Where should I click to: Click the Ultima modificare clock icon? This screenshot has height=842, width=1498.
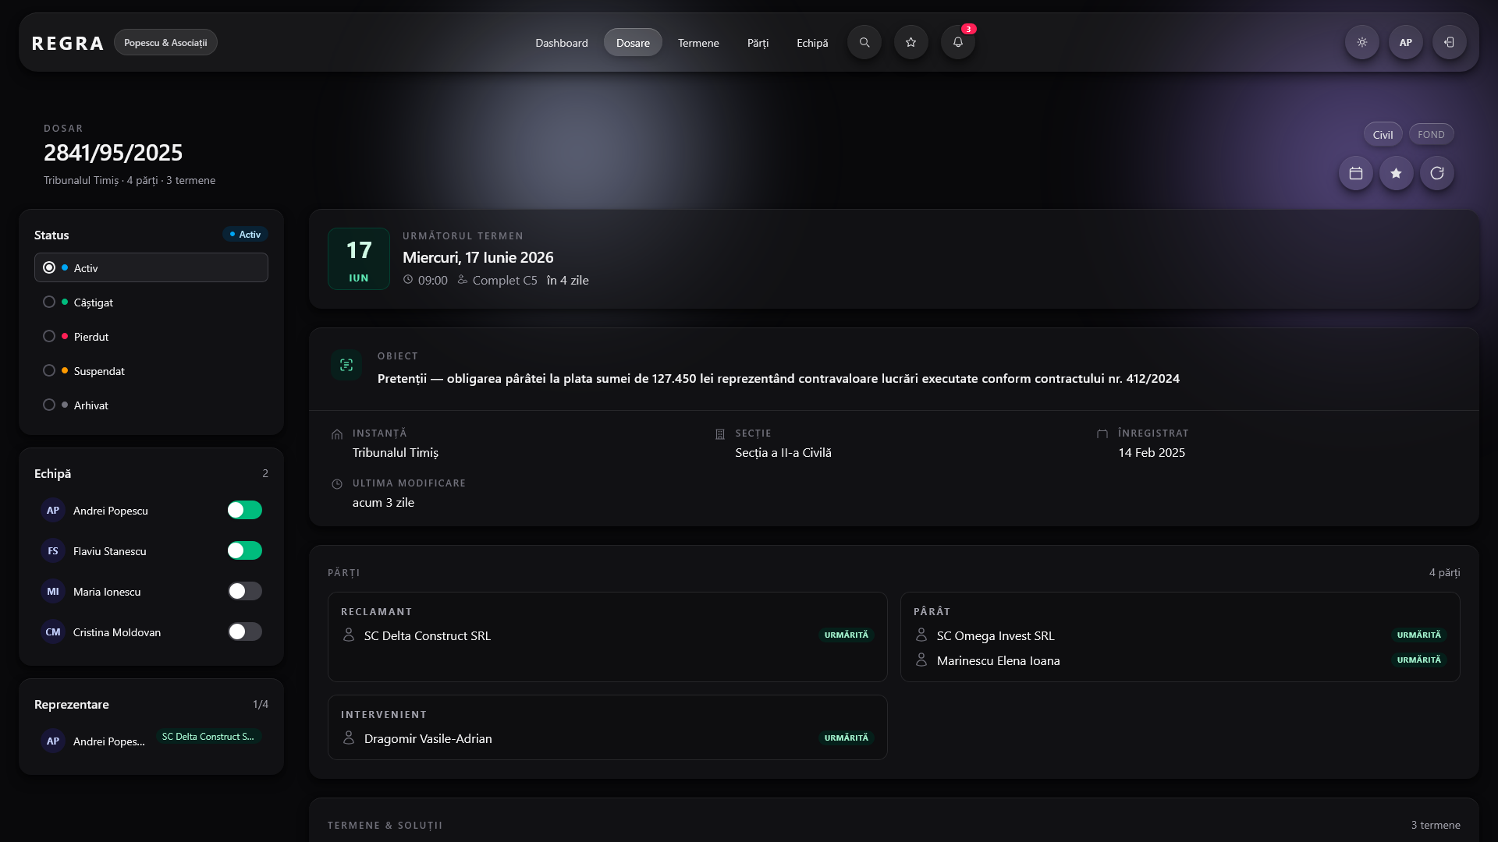click(337, 484)
